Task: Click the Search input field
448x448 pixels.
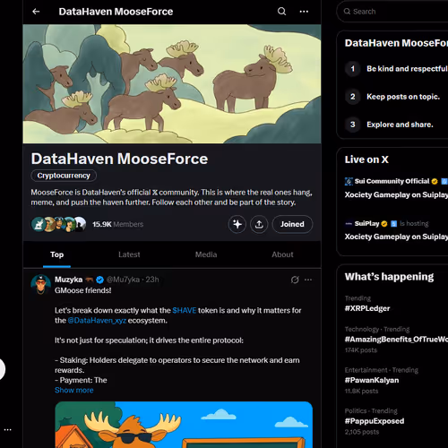Action: pyautogui.click(x=392, y=12)
